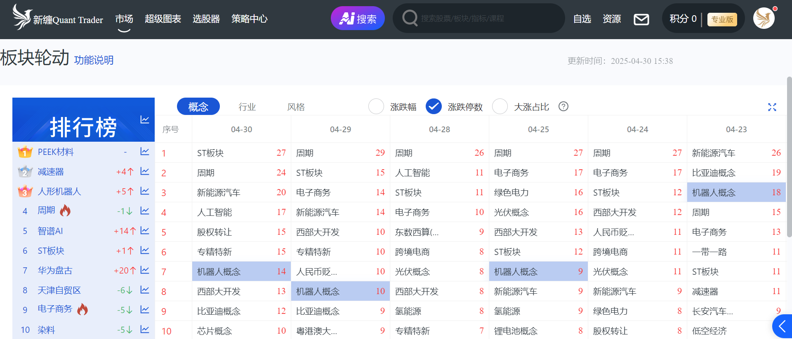Open chart icon in 排行榜 header

pyautogui.click(x=144, y=119)
